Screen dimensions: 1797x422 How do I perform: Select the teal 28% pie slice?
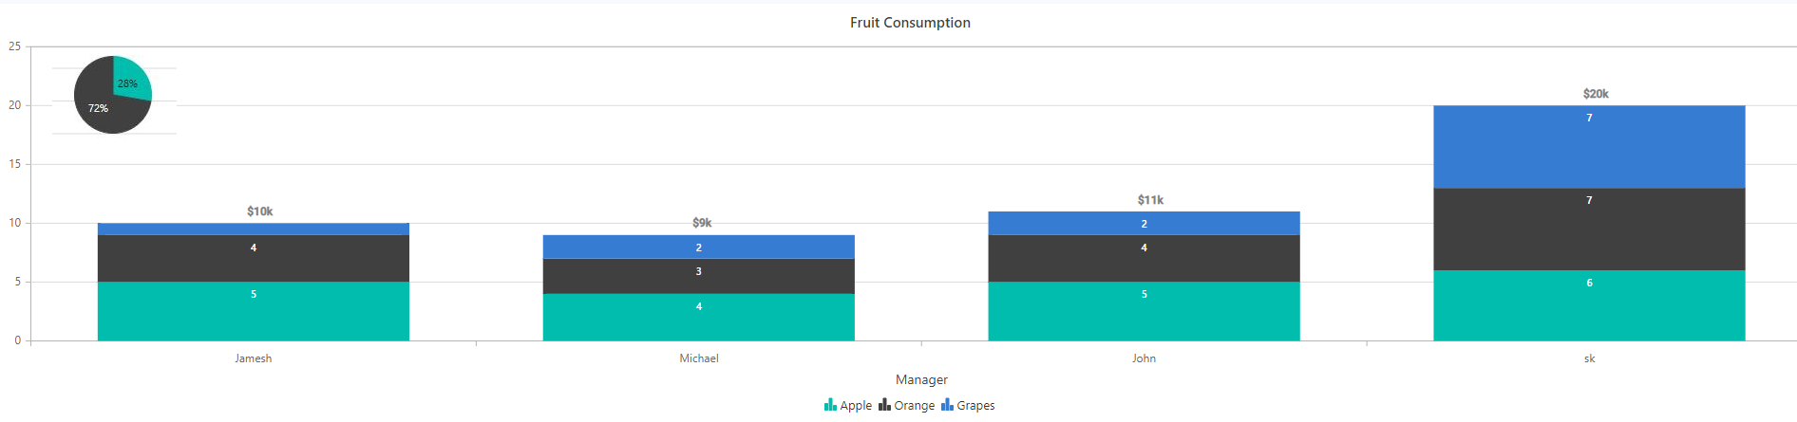click(x=130, y=80)
